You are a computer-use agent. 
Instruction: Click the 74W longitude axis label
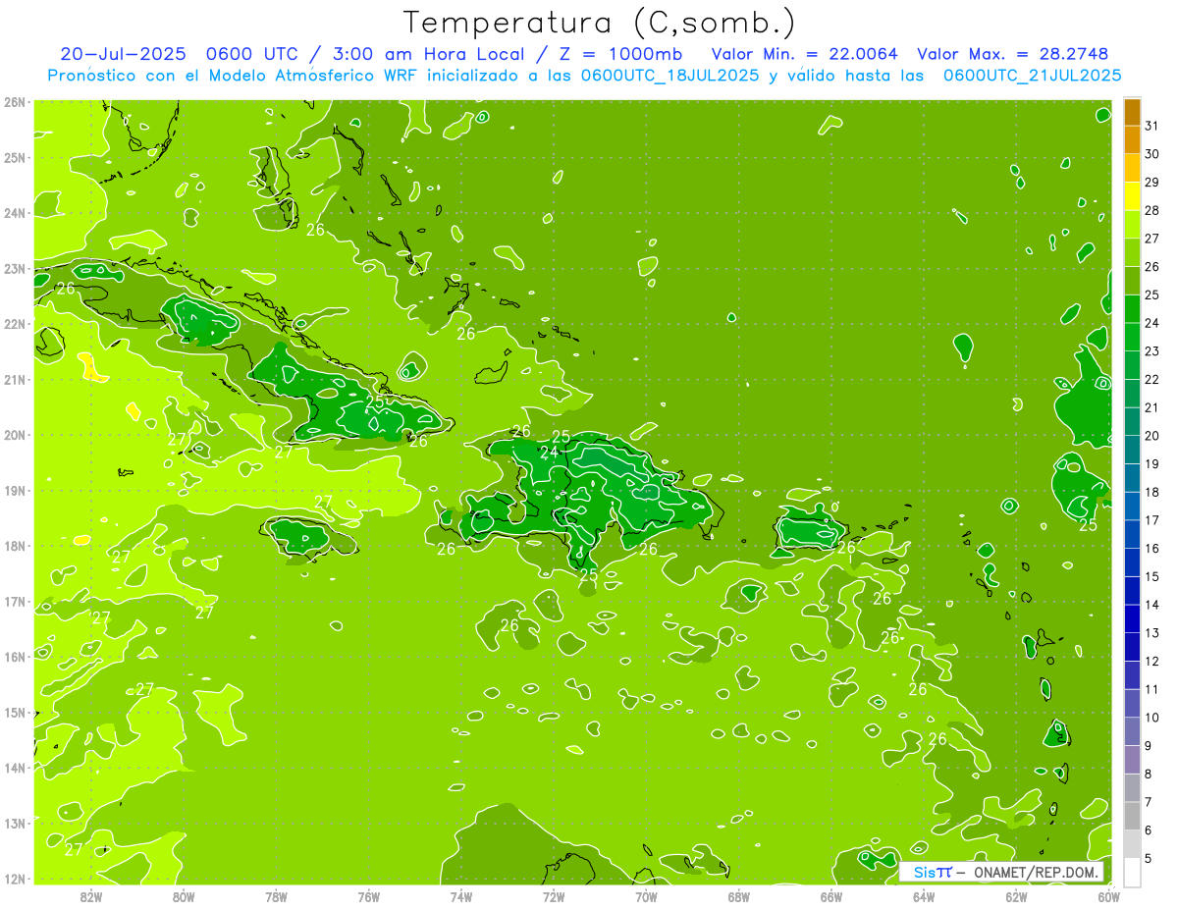pyautogui.click(x=461, y=896)
